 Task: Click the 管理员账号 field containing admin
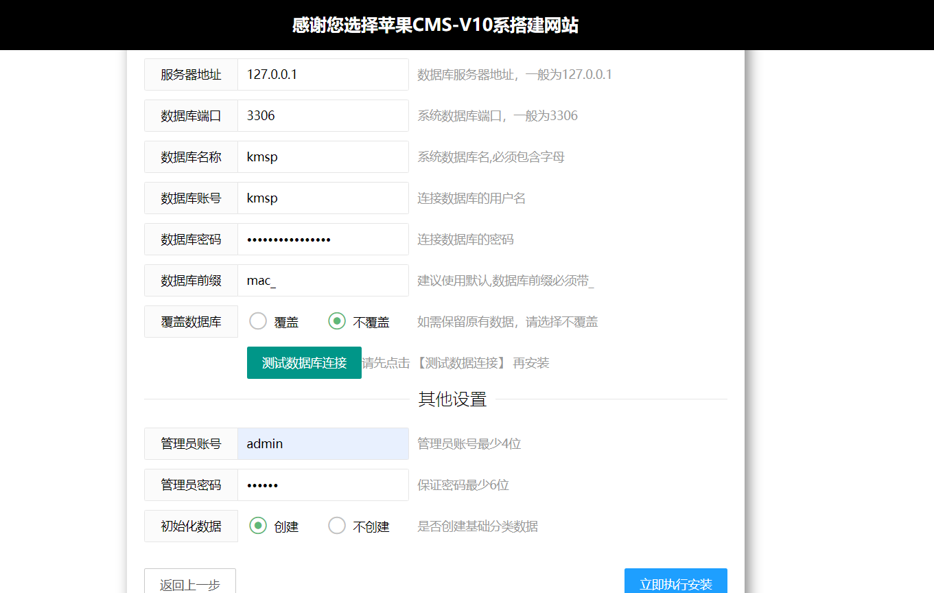(323, 443)
